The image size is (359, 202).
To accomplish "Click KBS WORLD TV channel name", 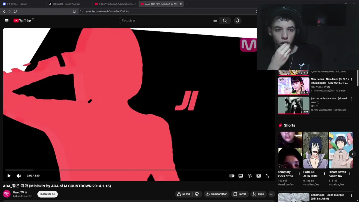I will coord(319,87).
